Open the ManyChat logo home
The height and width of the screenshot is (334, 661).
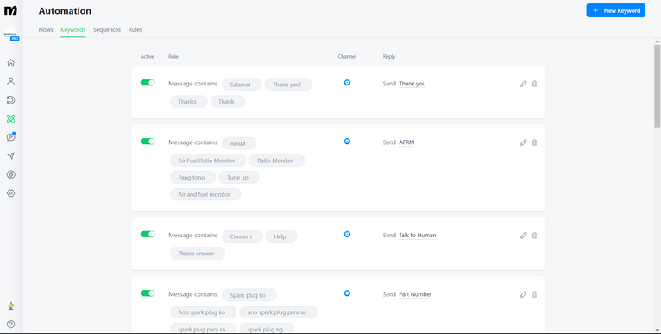pos(10,10)
